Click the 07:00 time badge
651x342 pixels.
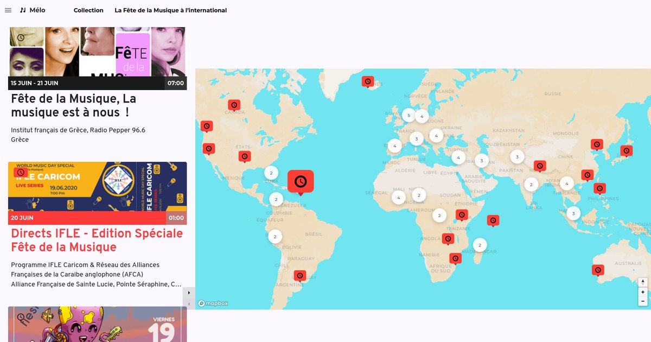click(x=176, y=83)
